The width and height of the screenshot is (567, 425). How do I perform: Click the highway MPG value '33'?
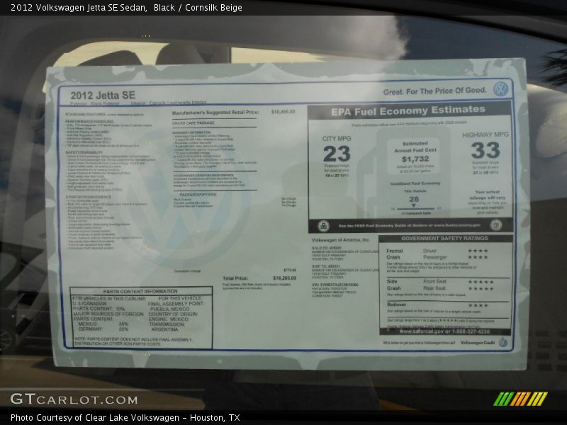tap(485, 150)
